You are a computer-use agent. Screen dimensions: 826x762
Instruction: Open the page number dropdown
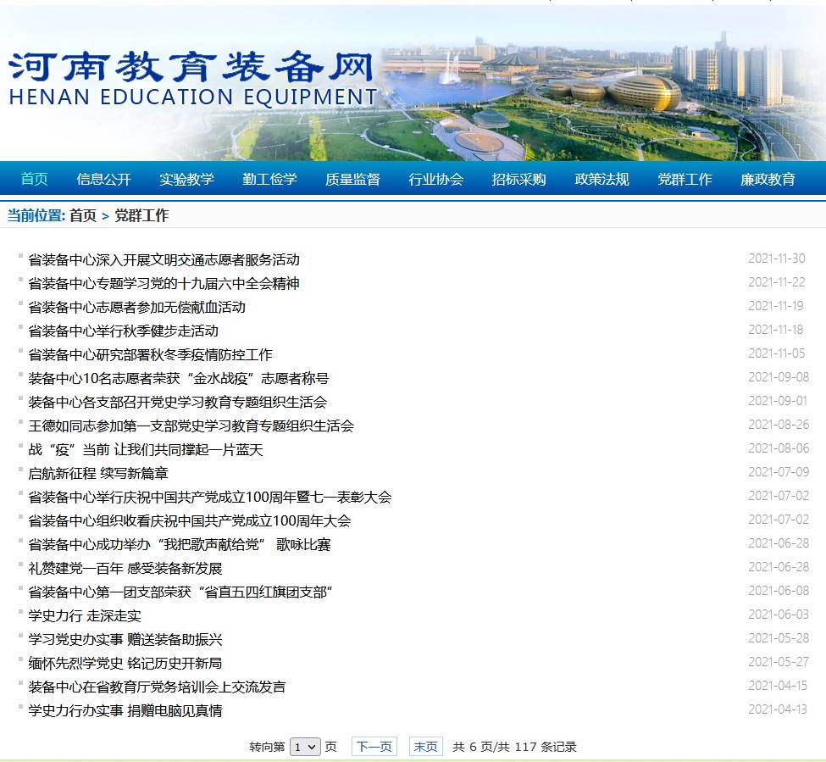[x=305, y=747]
